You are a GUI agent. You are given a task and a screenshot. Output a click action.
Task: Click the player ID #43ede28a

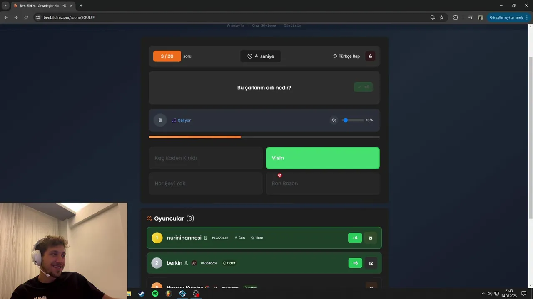pos(209,263)
